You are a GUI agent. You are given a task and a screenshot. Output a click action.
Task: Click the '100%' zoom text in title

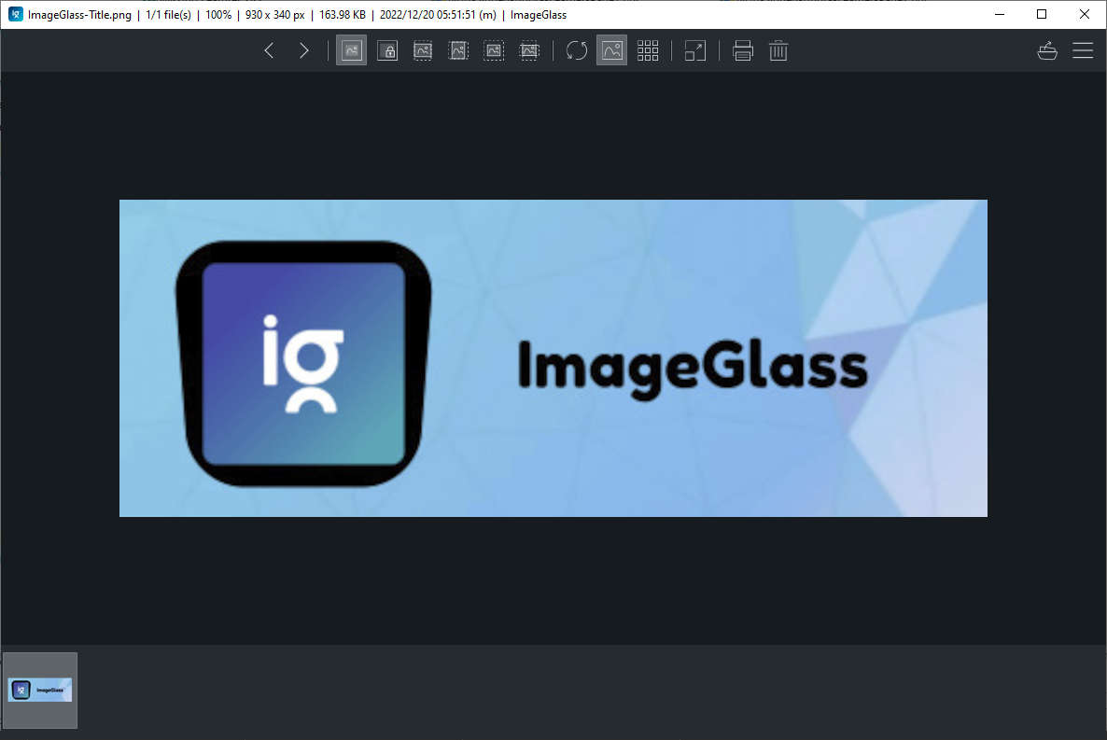coord(218,15)
